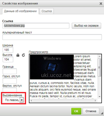Focus the Альтернативный текст input field
The width and height of the screenshot is (104, 116).
(52, 37)
